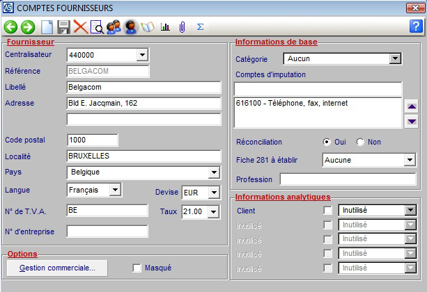Screen dimensions: 427x292
Task: Click the Réconciliation label
Action: pos(259,142)
